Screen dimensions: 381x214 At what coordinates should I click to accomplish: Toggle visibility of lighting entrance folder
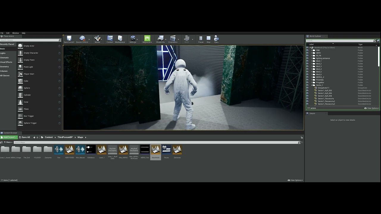point(307,58)
